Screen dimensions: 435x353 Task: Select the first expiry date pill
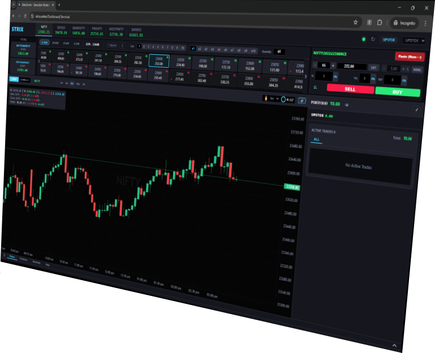point(44,42)
